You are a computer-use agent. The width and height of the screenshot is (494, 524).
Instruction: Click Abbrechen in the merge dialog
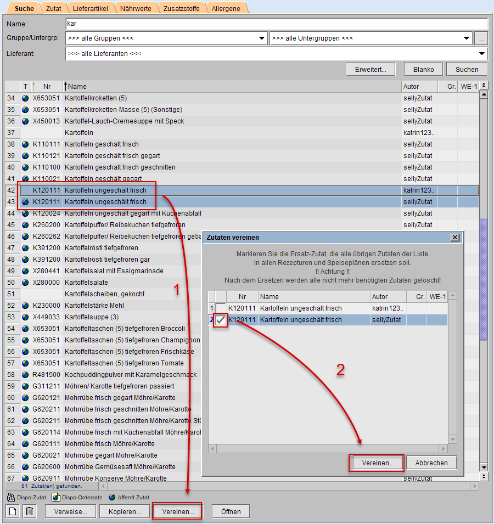(x=431, y=463)
